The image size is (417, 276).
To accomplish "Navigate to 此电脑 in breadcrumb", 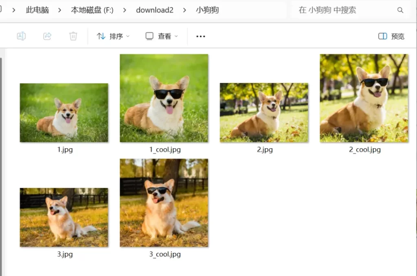I will point(37,10).
